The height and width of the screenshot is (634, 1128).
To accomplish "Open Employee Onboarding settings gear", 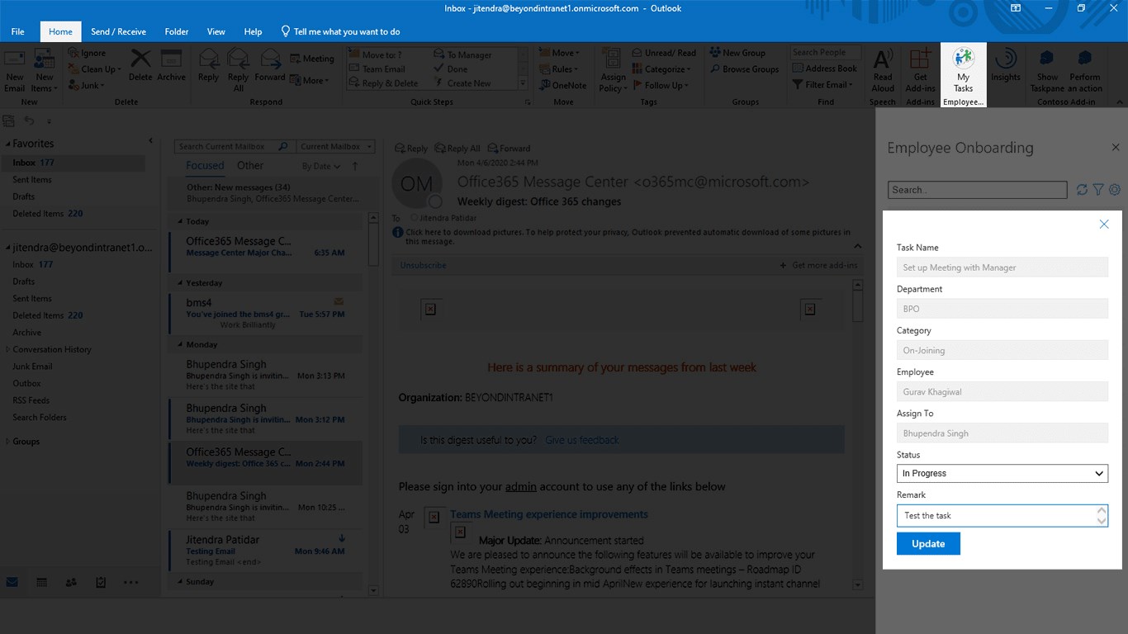I will [x=1115, y=190].
